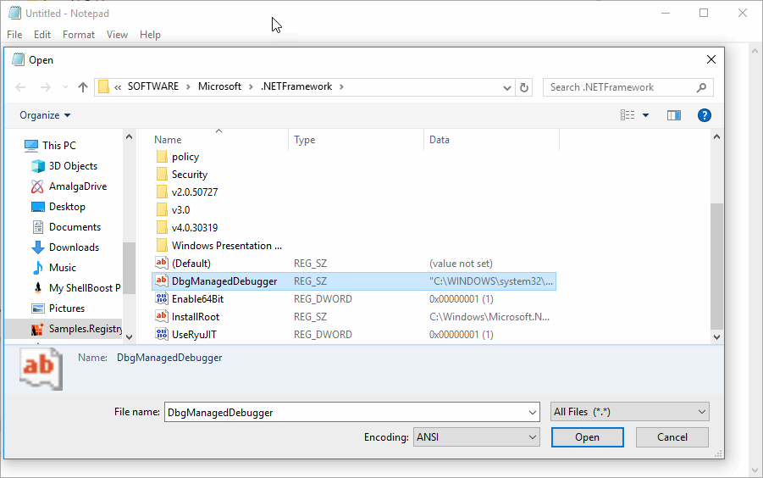Select the Windows Presentation folder icon
Screen dimensions: 763x478
[162, 245]
